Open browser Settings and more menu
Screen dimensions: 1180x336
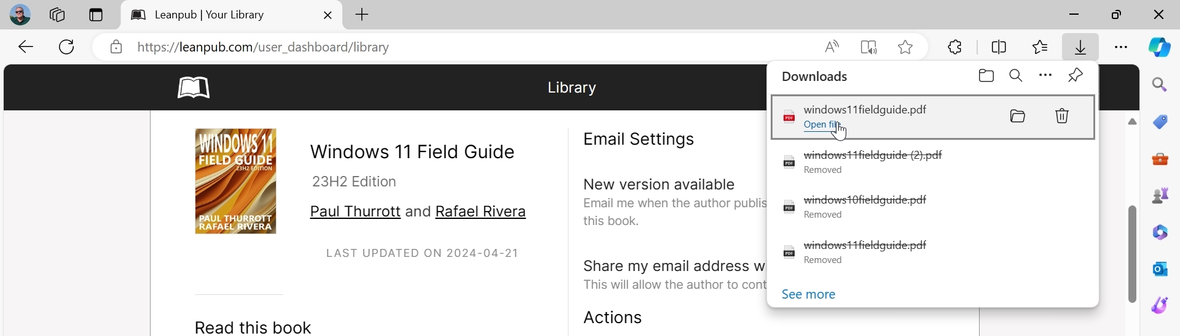click(x=1121, y=47)
